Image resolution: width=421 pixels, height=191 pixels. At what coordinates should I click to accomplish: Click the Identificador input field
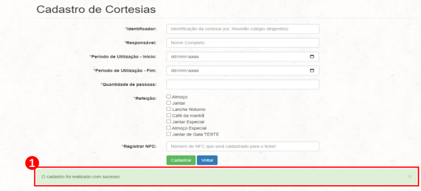[x=243, y=29]
